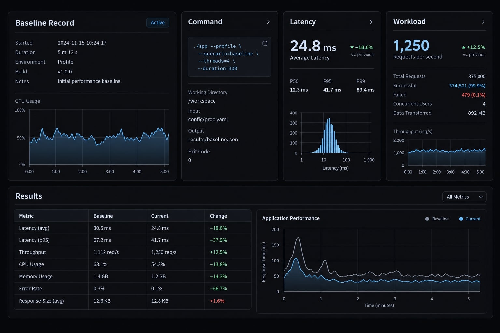Toggle Current series in chart legend
500x333 pixels.
pos(469,219)
